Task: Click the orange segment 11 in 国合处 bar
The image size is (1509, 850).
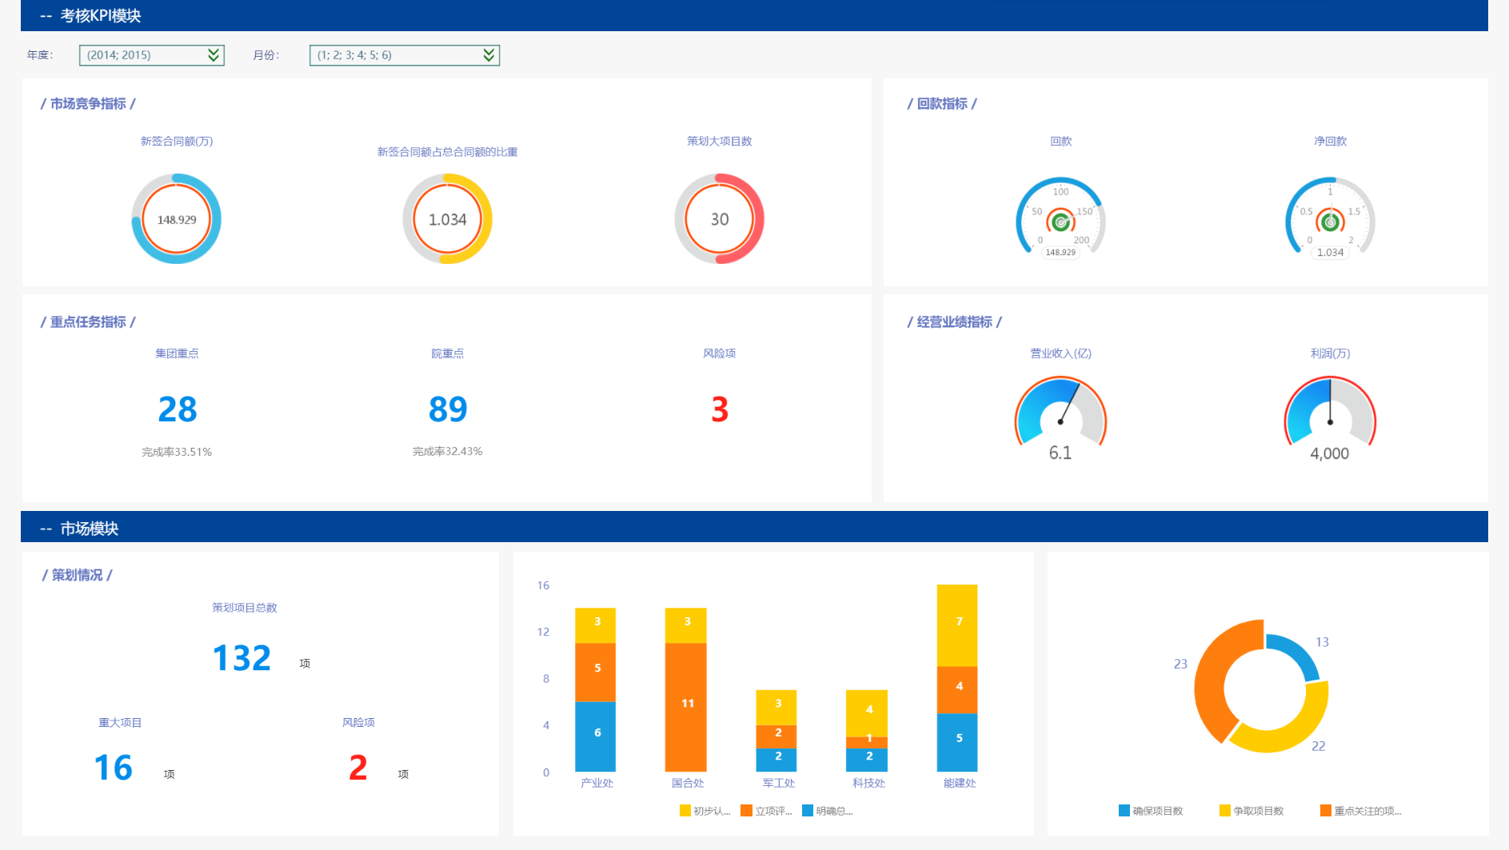Action: click(x=686, y=707)
